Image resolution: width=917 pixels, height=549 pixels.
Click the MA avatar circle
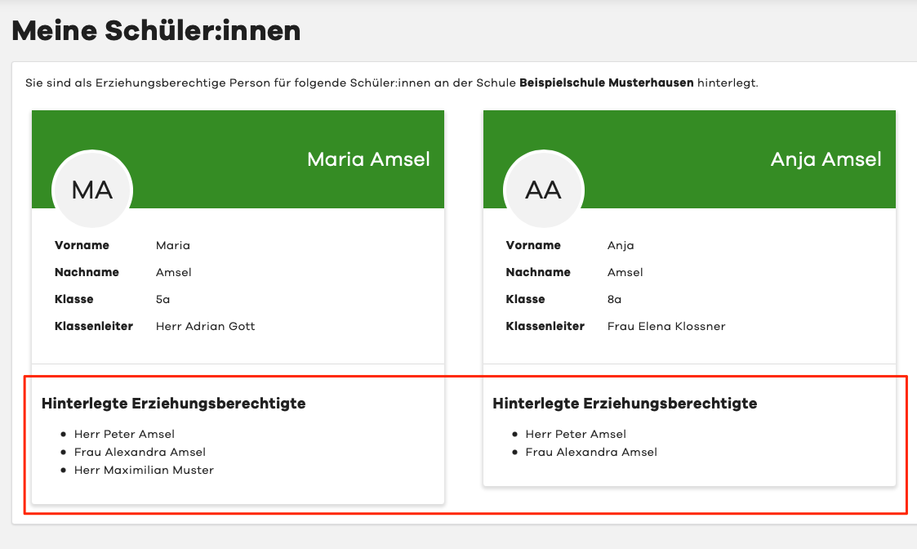92,190
